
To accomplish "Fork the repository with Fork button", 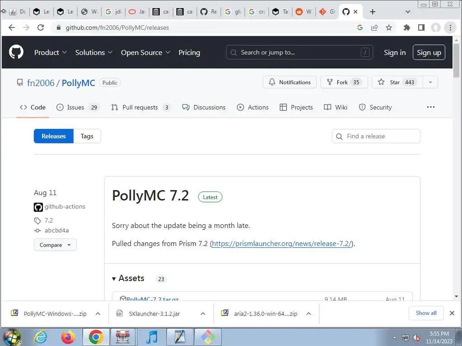I will pos(344,82).
